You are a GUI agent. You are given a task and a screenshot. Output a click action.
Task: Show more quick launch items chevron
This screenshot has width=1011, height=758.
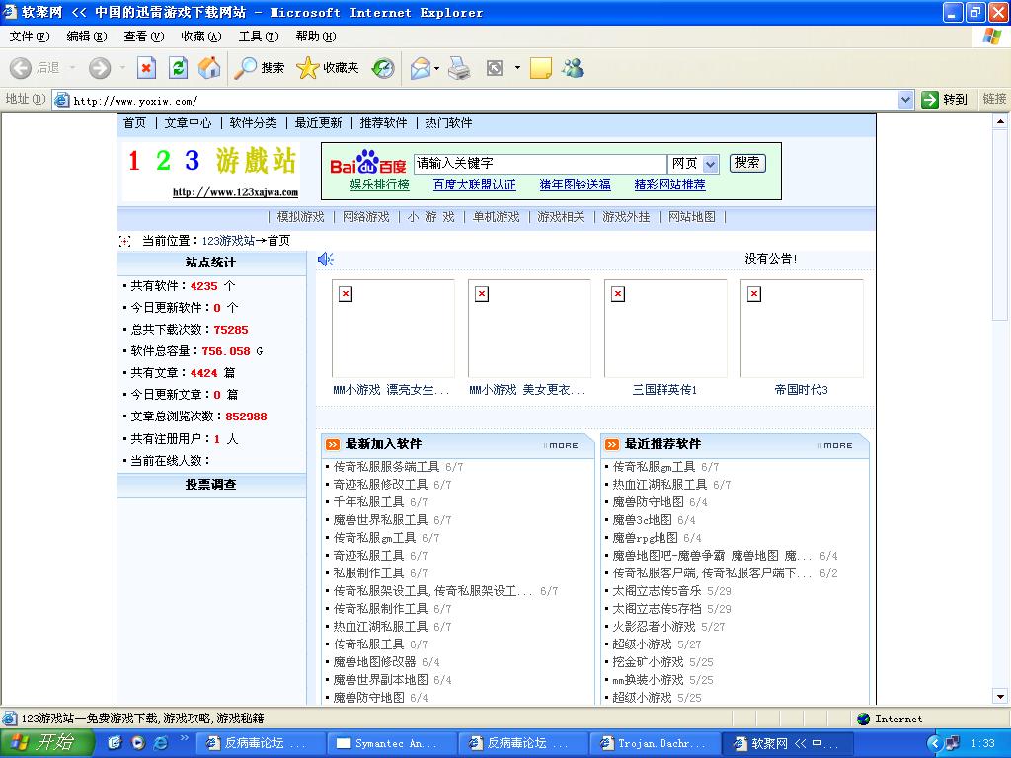(183, 738)
